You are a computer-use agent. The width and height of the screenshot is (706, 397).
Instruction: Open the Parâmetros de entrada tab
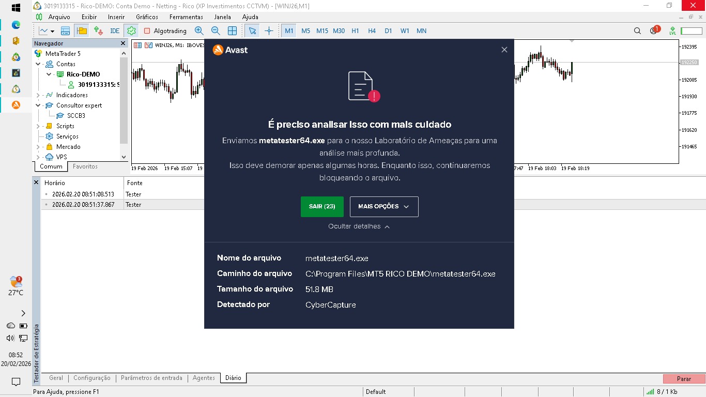(x=151, y=378)
